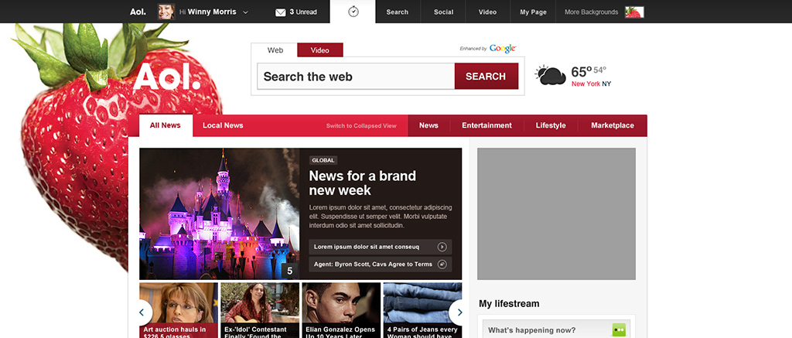This screenshot has width=792, height=338.
Task: Click the green lifestream icon
Action: tap(619, 330)
